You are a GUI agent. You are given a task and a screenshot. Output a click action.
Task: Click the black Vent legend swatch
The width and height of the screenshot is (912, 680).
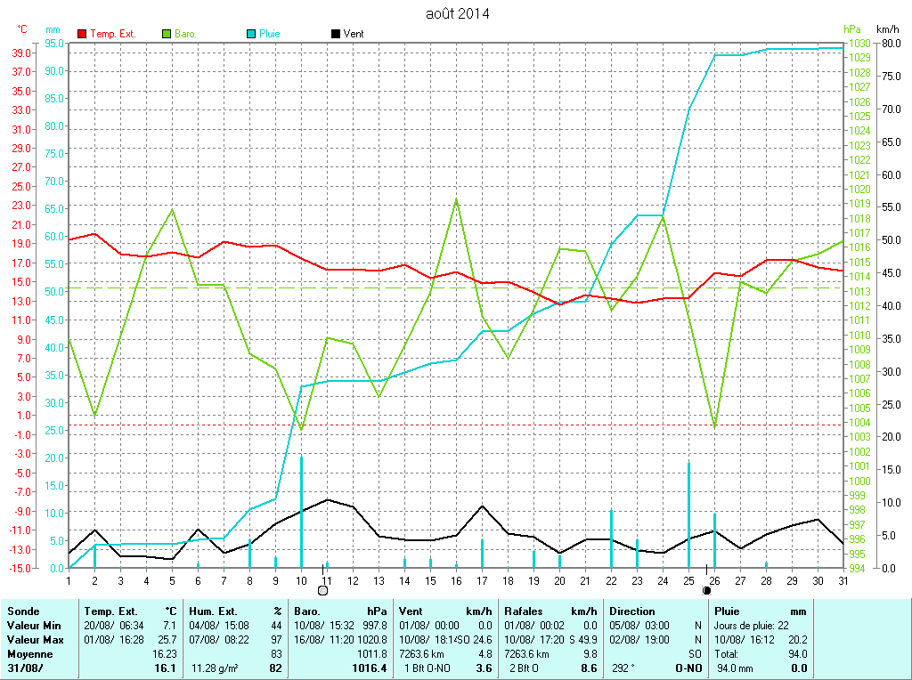click(x=336, y=34)
